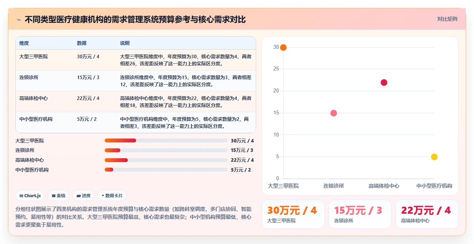Click the 30万元 / 4 table cell
The height and width of the screenshot is (244, 474).
[x=88, y=57]
